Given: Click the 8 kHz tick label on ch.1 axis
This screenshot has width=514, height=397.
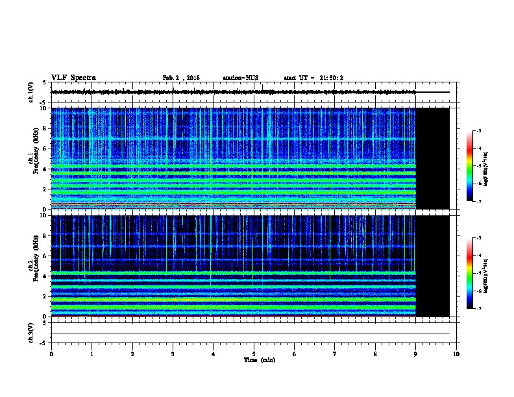Looking at the screenshot, I should click(x=45, y=128).
